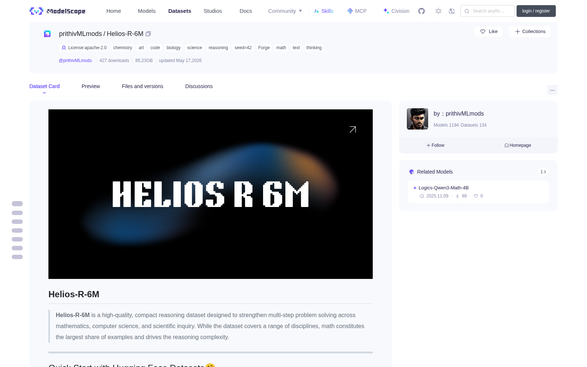Open the prithivMLmods Homepage
The height and width of the screenshot is (367, 587).
click(518, 145)
